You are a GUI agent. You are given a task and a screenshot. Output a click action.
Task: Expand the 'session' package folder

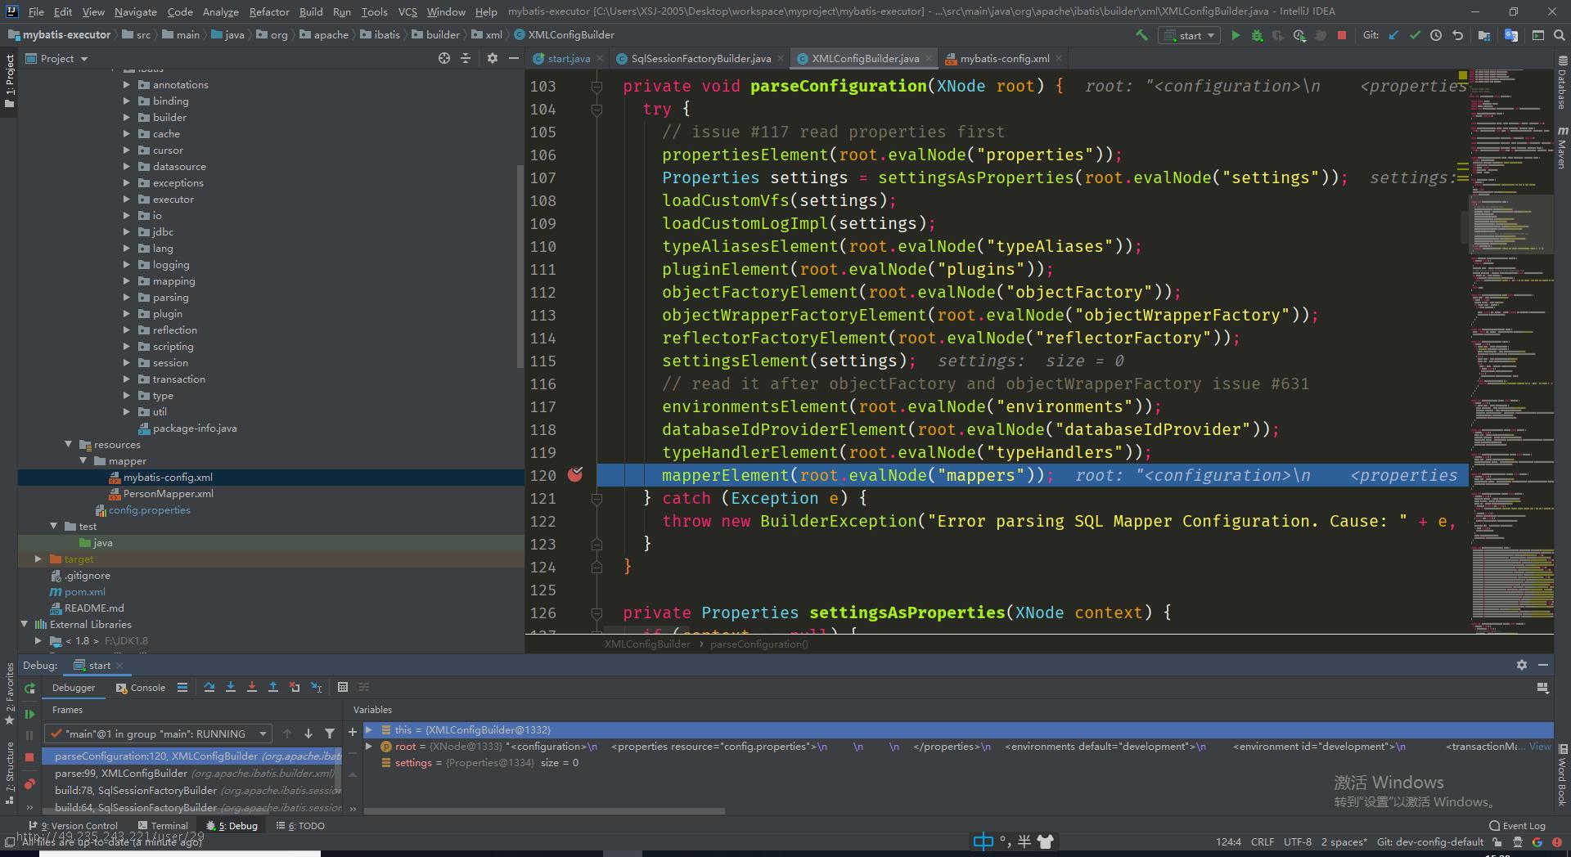coord(127,362)
